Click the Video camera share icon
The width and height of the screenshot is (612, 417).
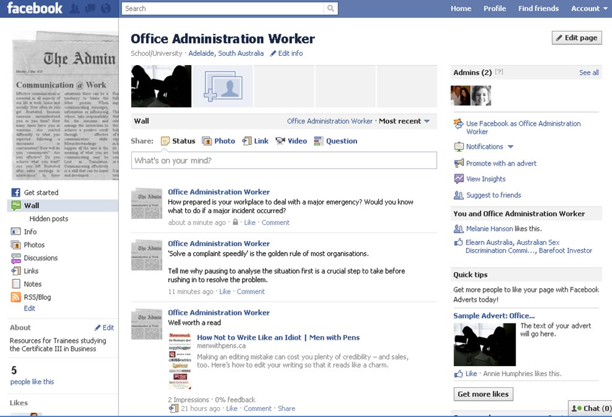tap(280, 141)
